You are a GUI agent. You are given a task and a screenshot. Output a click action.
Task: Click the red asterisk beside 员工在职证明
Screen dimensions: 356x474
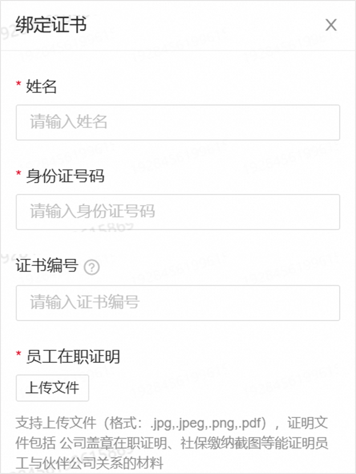click(x=19, y=354)
